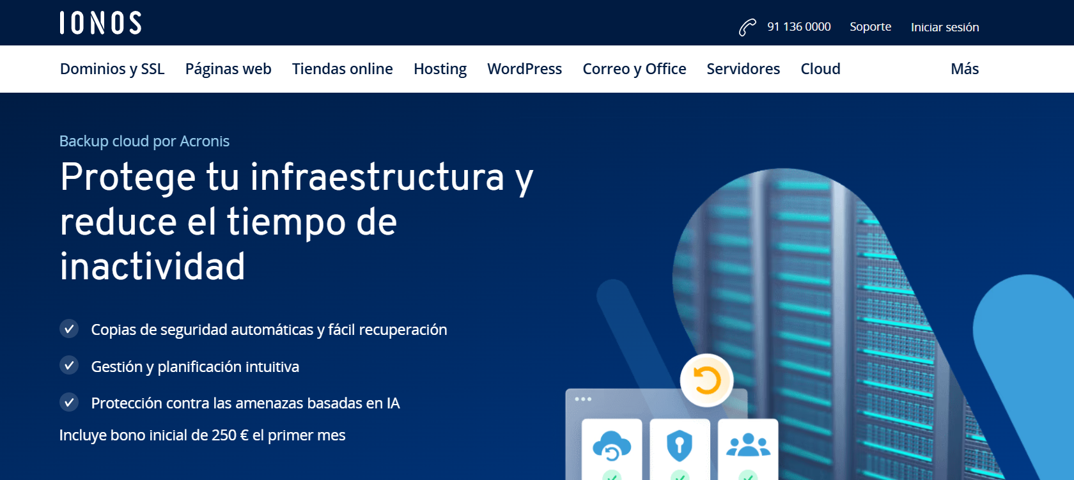Click text Backup cloud por Acronis

pos(144,141)
